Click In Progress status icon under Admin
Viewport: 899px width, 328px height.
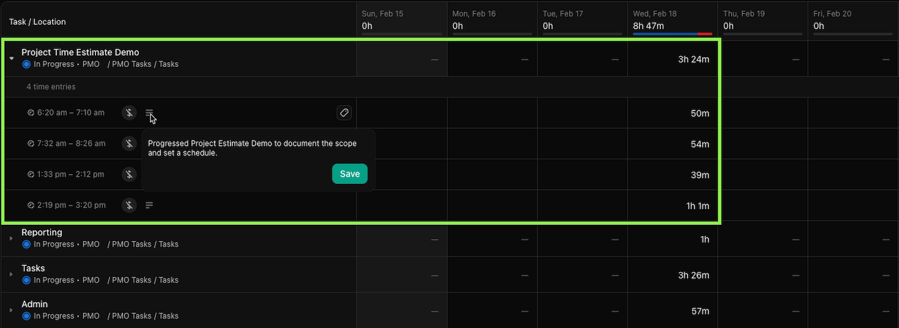26,316
